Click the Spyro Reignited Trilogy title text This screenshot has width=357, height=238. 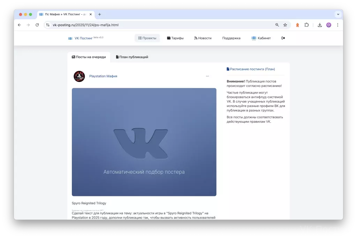[x=89, y=203]
